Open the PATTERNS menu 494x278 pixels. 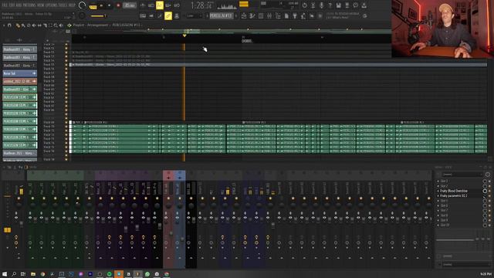[x=29, y=5]
